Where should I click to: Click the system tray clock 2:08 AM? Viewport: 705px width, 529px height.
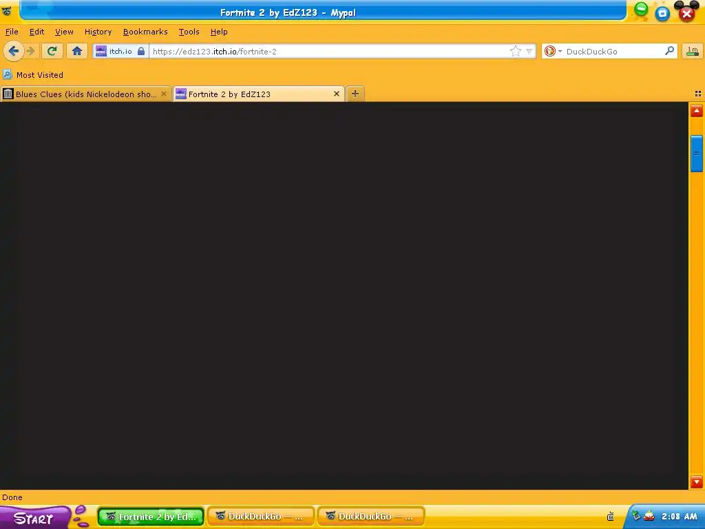coord(679,517)
